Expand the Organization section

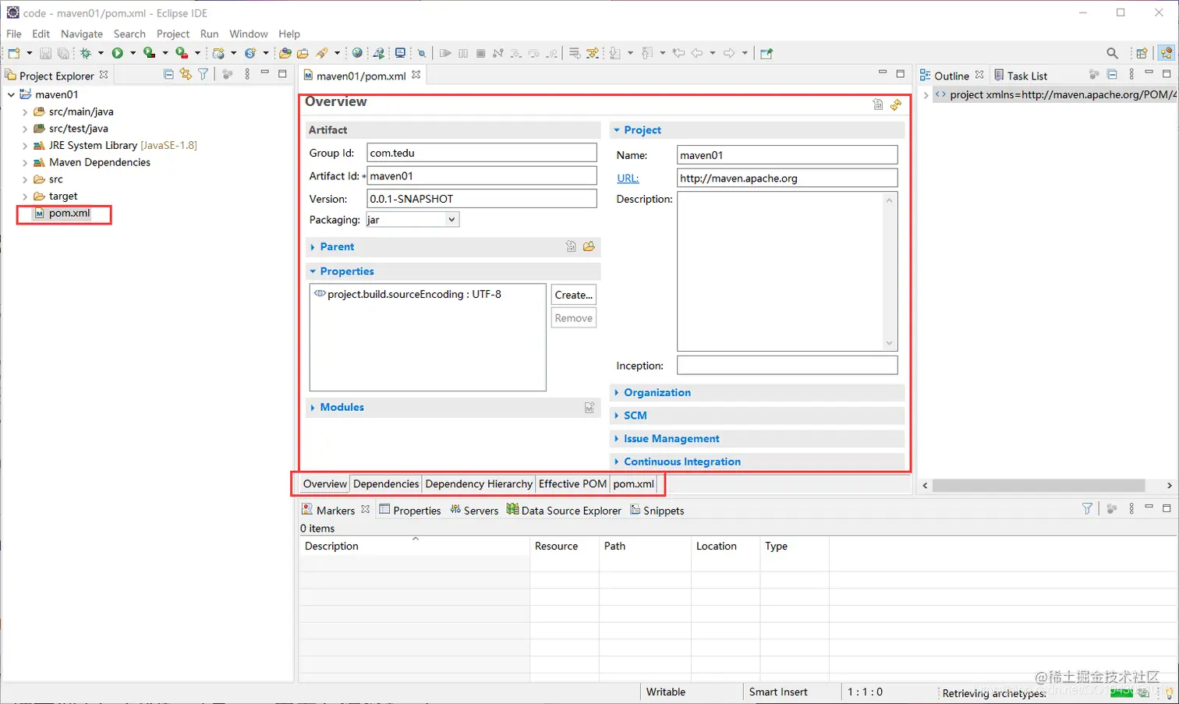[x=617, y=393]
